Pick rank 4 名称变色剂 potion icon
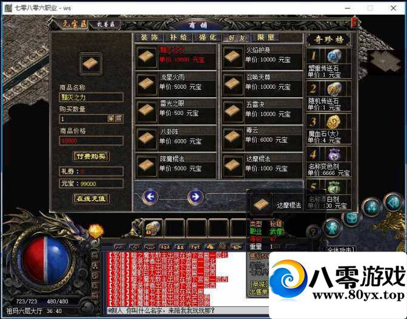Image resolution: width=407 pixels, height=319 pixels. pyautogui.click(x=334, y=154)
